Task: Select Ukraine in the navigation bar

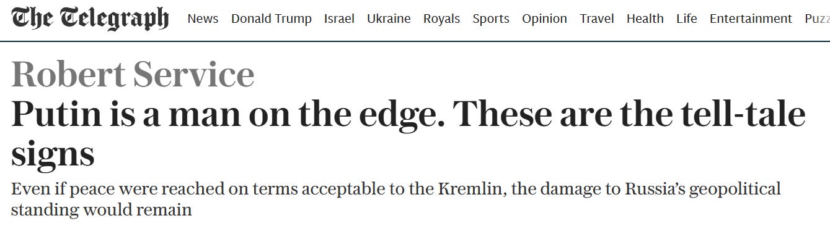Action: coord(389,19)
